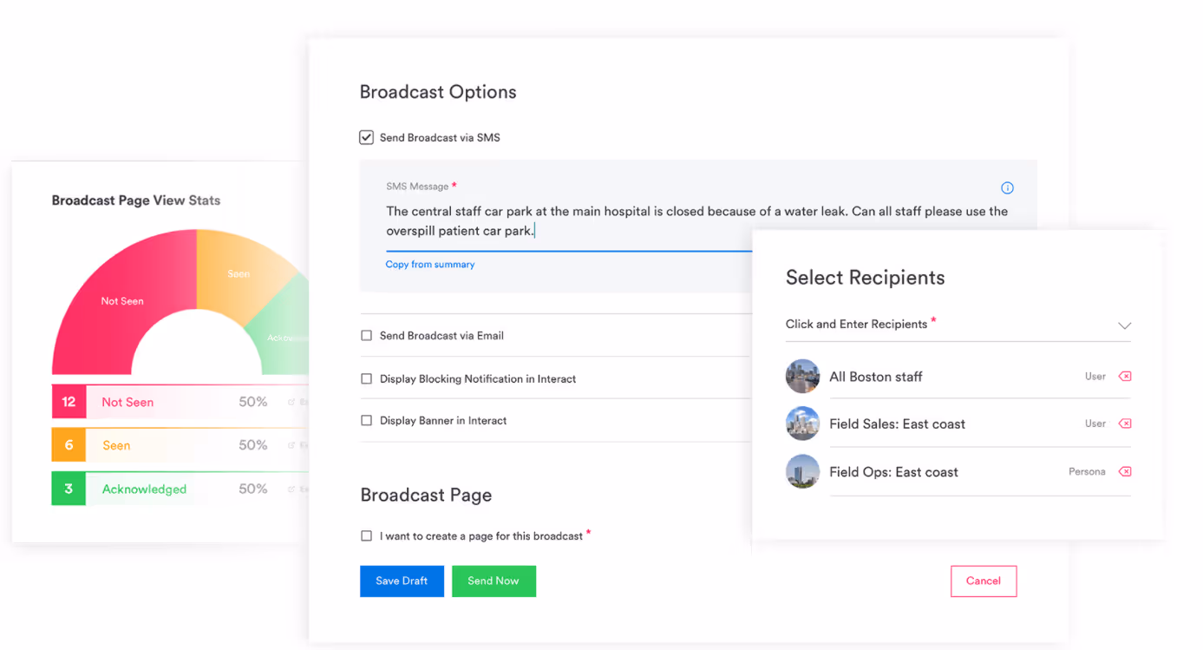Click the Copy from summary link
The image size is (1203, 650).
(430, 264)
